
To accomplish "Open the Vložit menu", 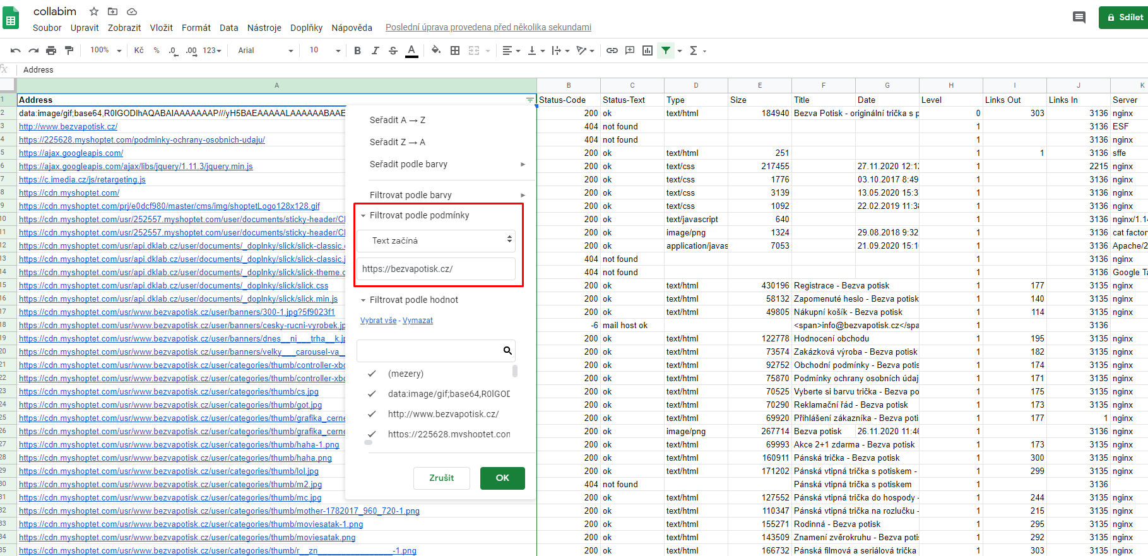I will (162, 28).
